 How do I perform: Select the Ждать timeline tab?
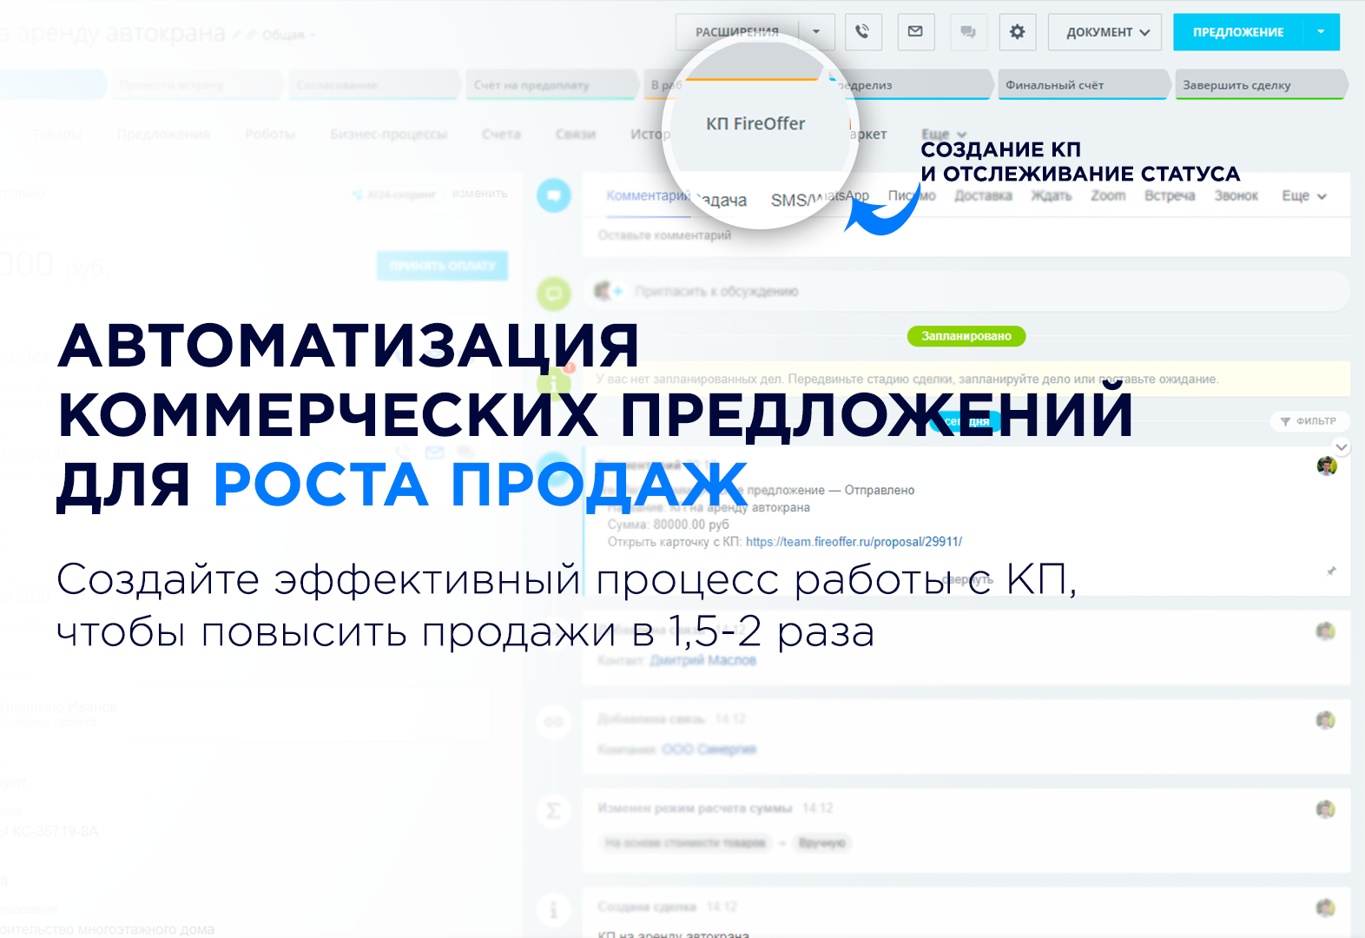(1051, 196)
